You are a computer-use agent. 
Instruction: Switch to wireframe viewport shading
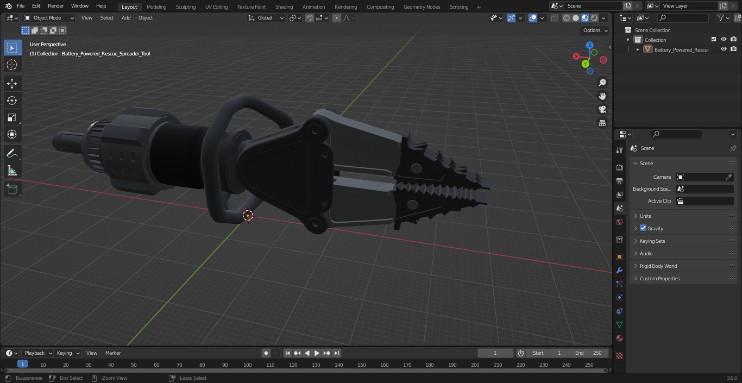pyautogui.click(x=567, y=18)
